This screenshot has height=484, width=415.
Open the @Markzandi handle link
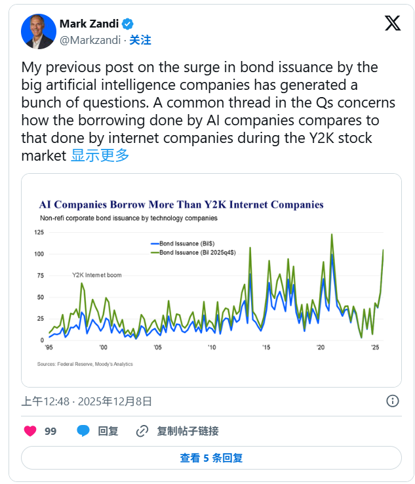click(x=90, y=40)
